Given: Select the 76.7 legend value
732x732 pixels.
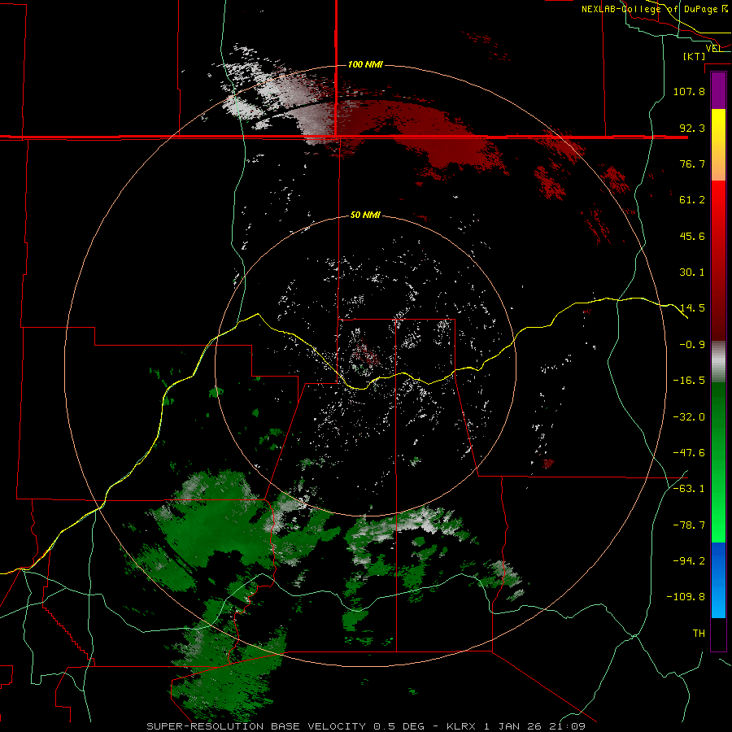Looking at the screenshot, I should point(692,163).
